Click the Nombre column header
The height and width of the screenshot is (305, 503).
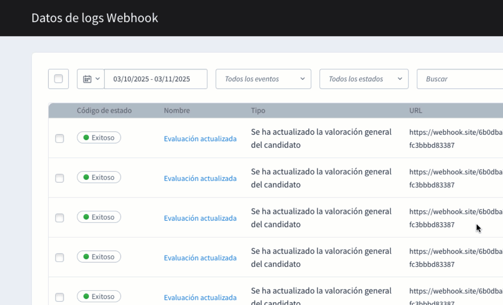176,110
